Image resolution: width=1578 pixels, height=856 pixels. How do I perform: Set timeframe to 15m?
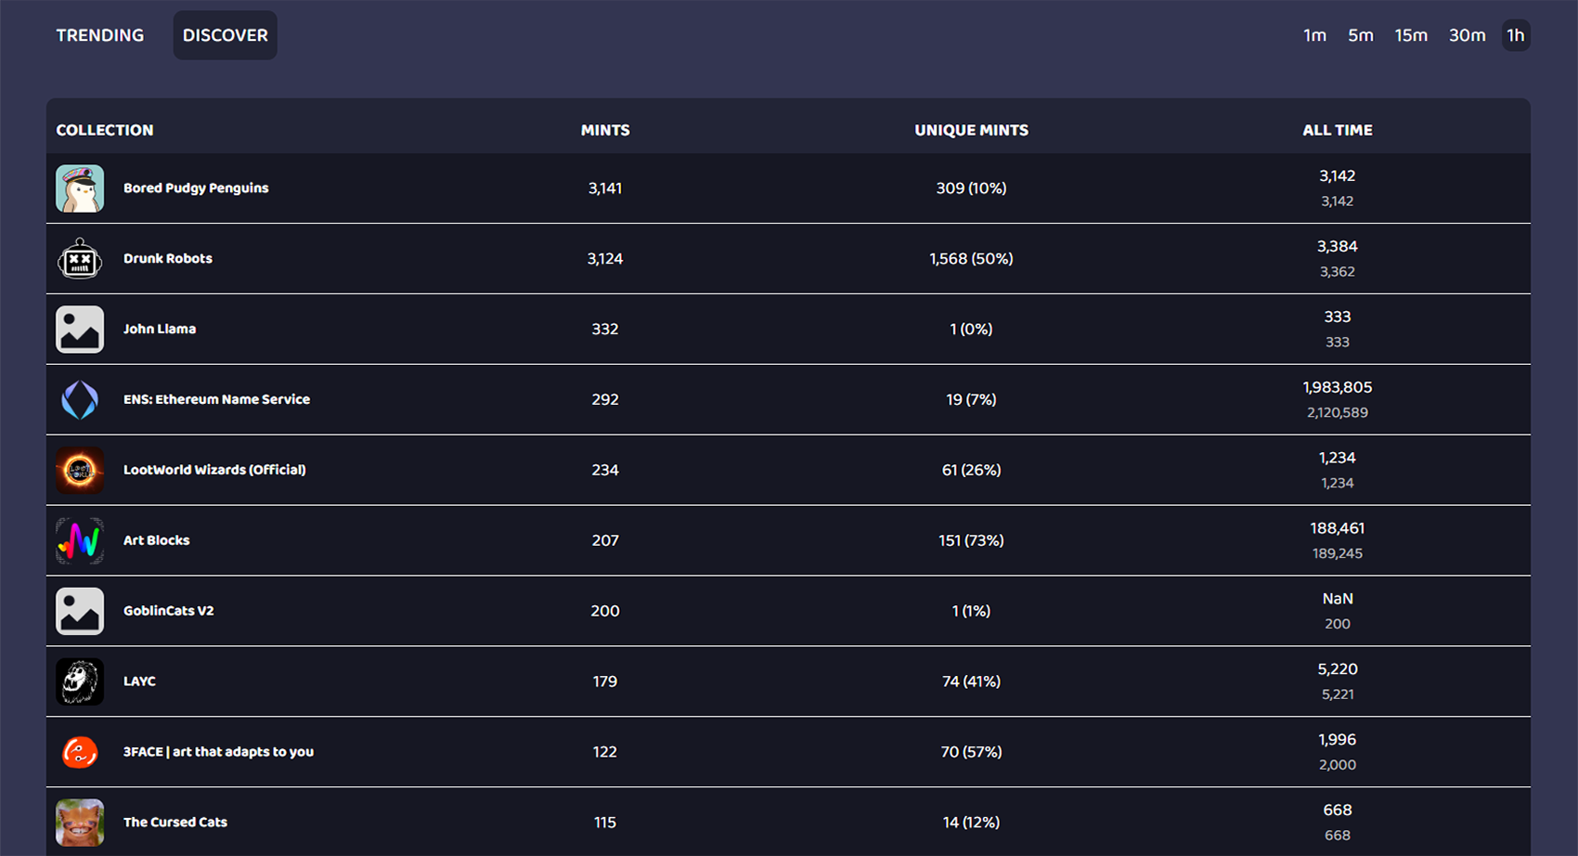[1411, 35]
